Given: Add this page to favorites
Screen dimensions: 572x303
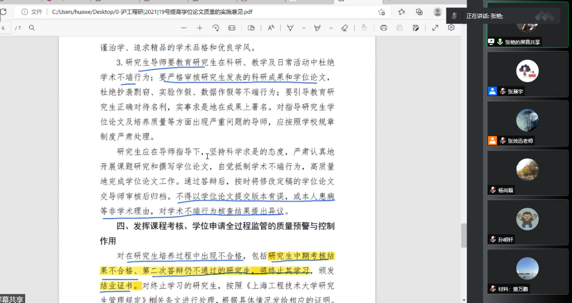Looking at the screenshot, I should 381,12.
